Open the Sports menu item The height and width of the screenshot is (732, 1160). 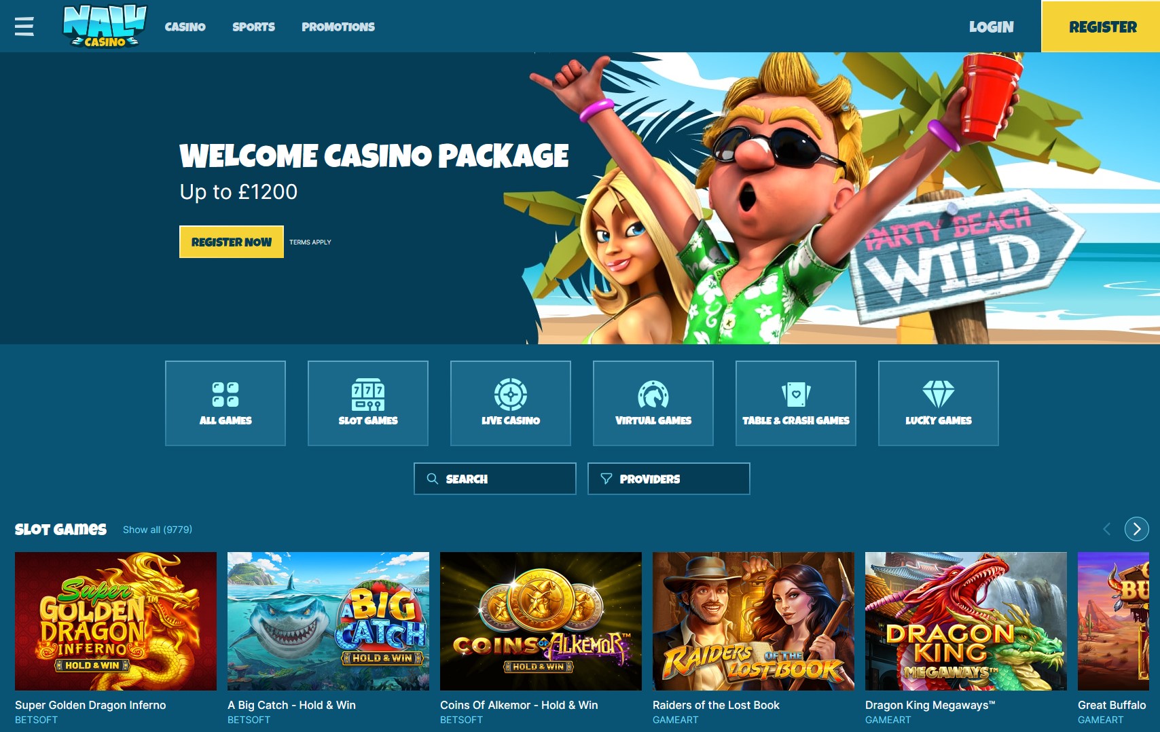tap(253, 26)
